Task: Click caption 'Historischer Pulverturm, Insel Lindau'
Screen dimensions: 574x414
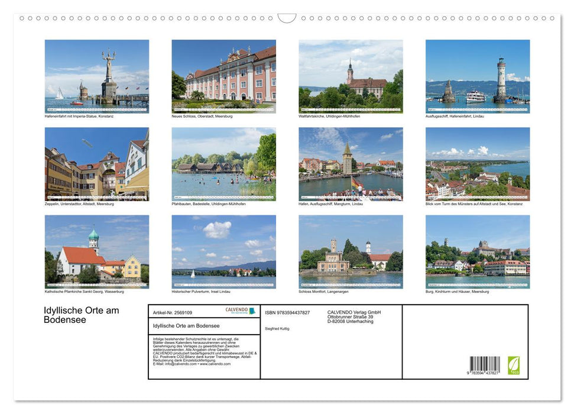Action: pyautogui.click(x=201, y=292)
